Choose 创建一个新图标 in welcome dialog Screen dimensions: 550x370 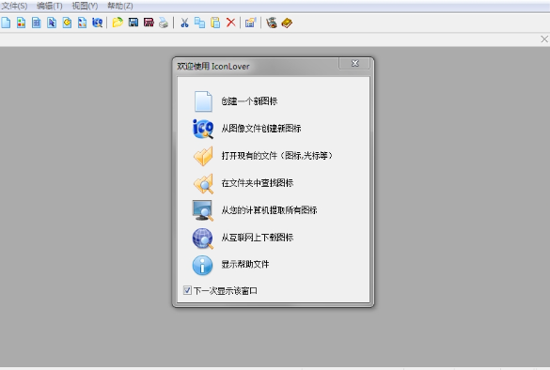pyautogui.click(x=249, y=101)
